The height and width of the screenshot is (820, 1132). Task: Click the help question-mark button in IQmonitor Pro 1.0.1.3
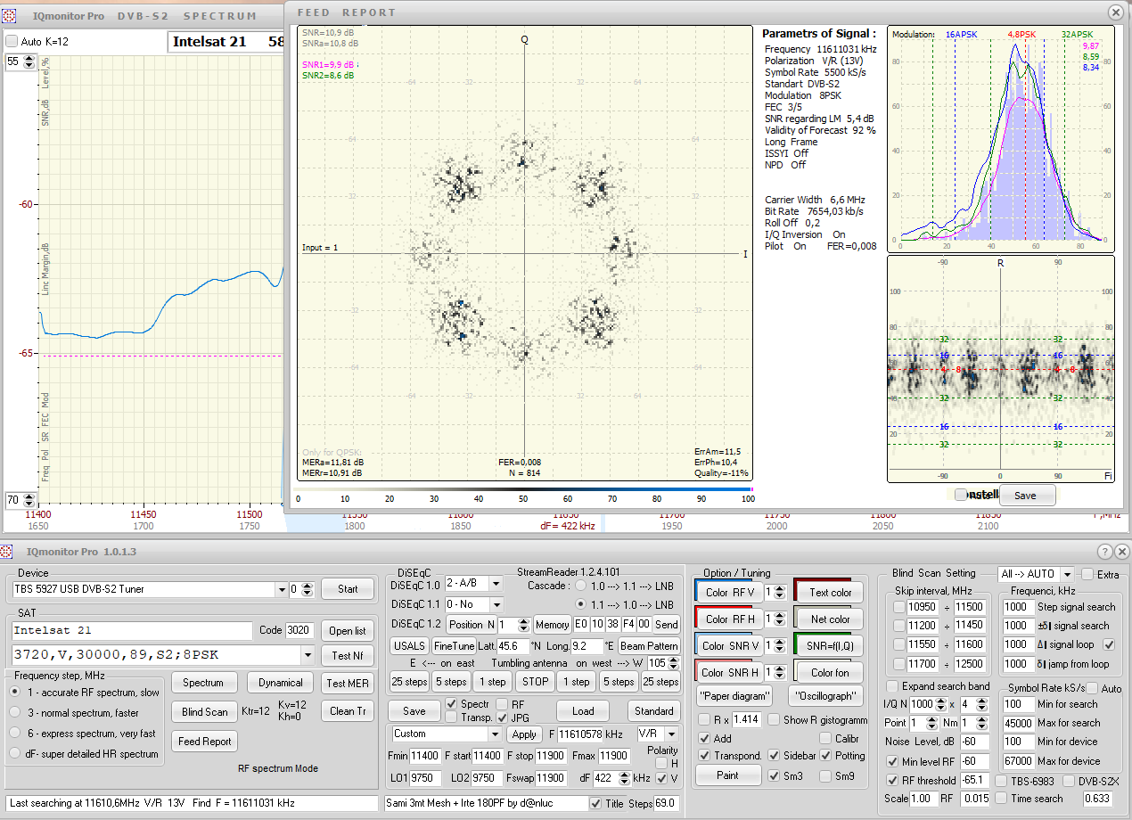[1104, 552]
